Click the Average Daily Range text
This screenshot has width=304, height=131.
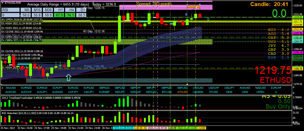coord(71,4)
